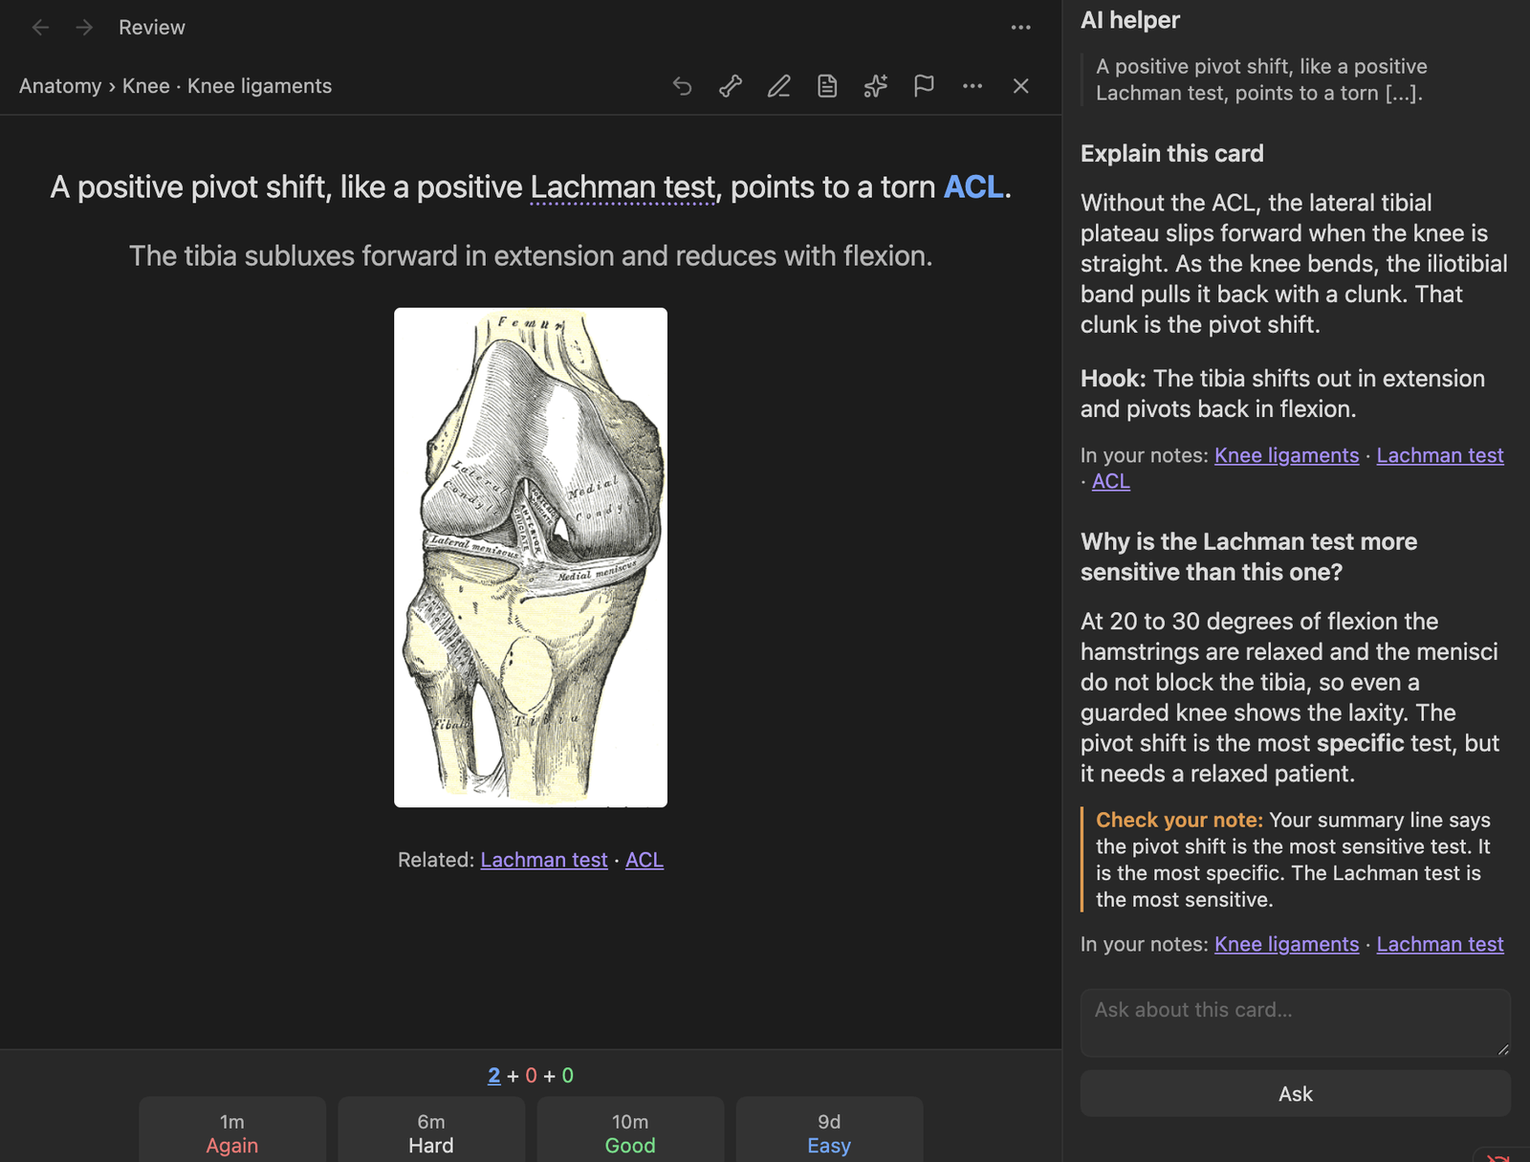Viewport: 1530px width, 1162px height.
Task: Click the quoted card preview in AI helper
Action: (1296, 80)
